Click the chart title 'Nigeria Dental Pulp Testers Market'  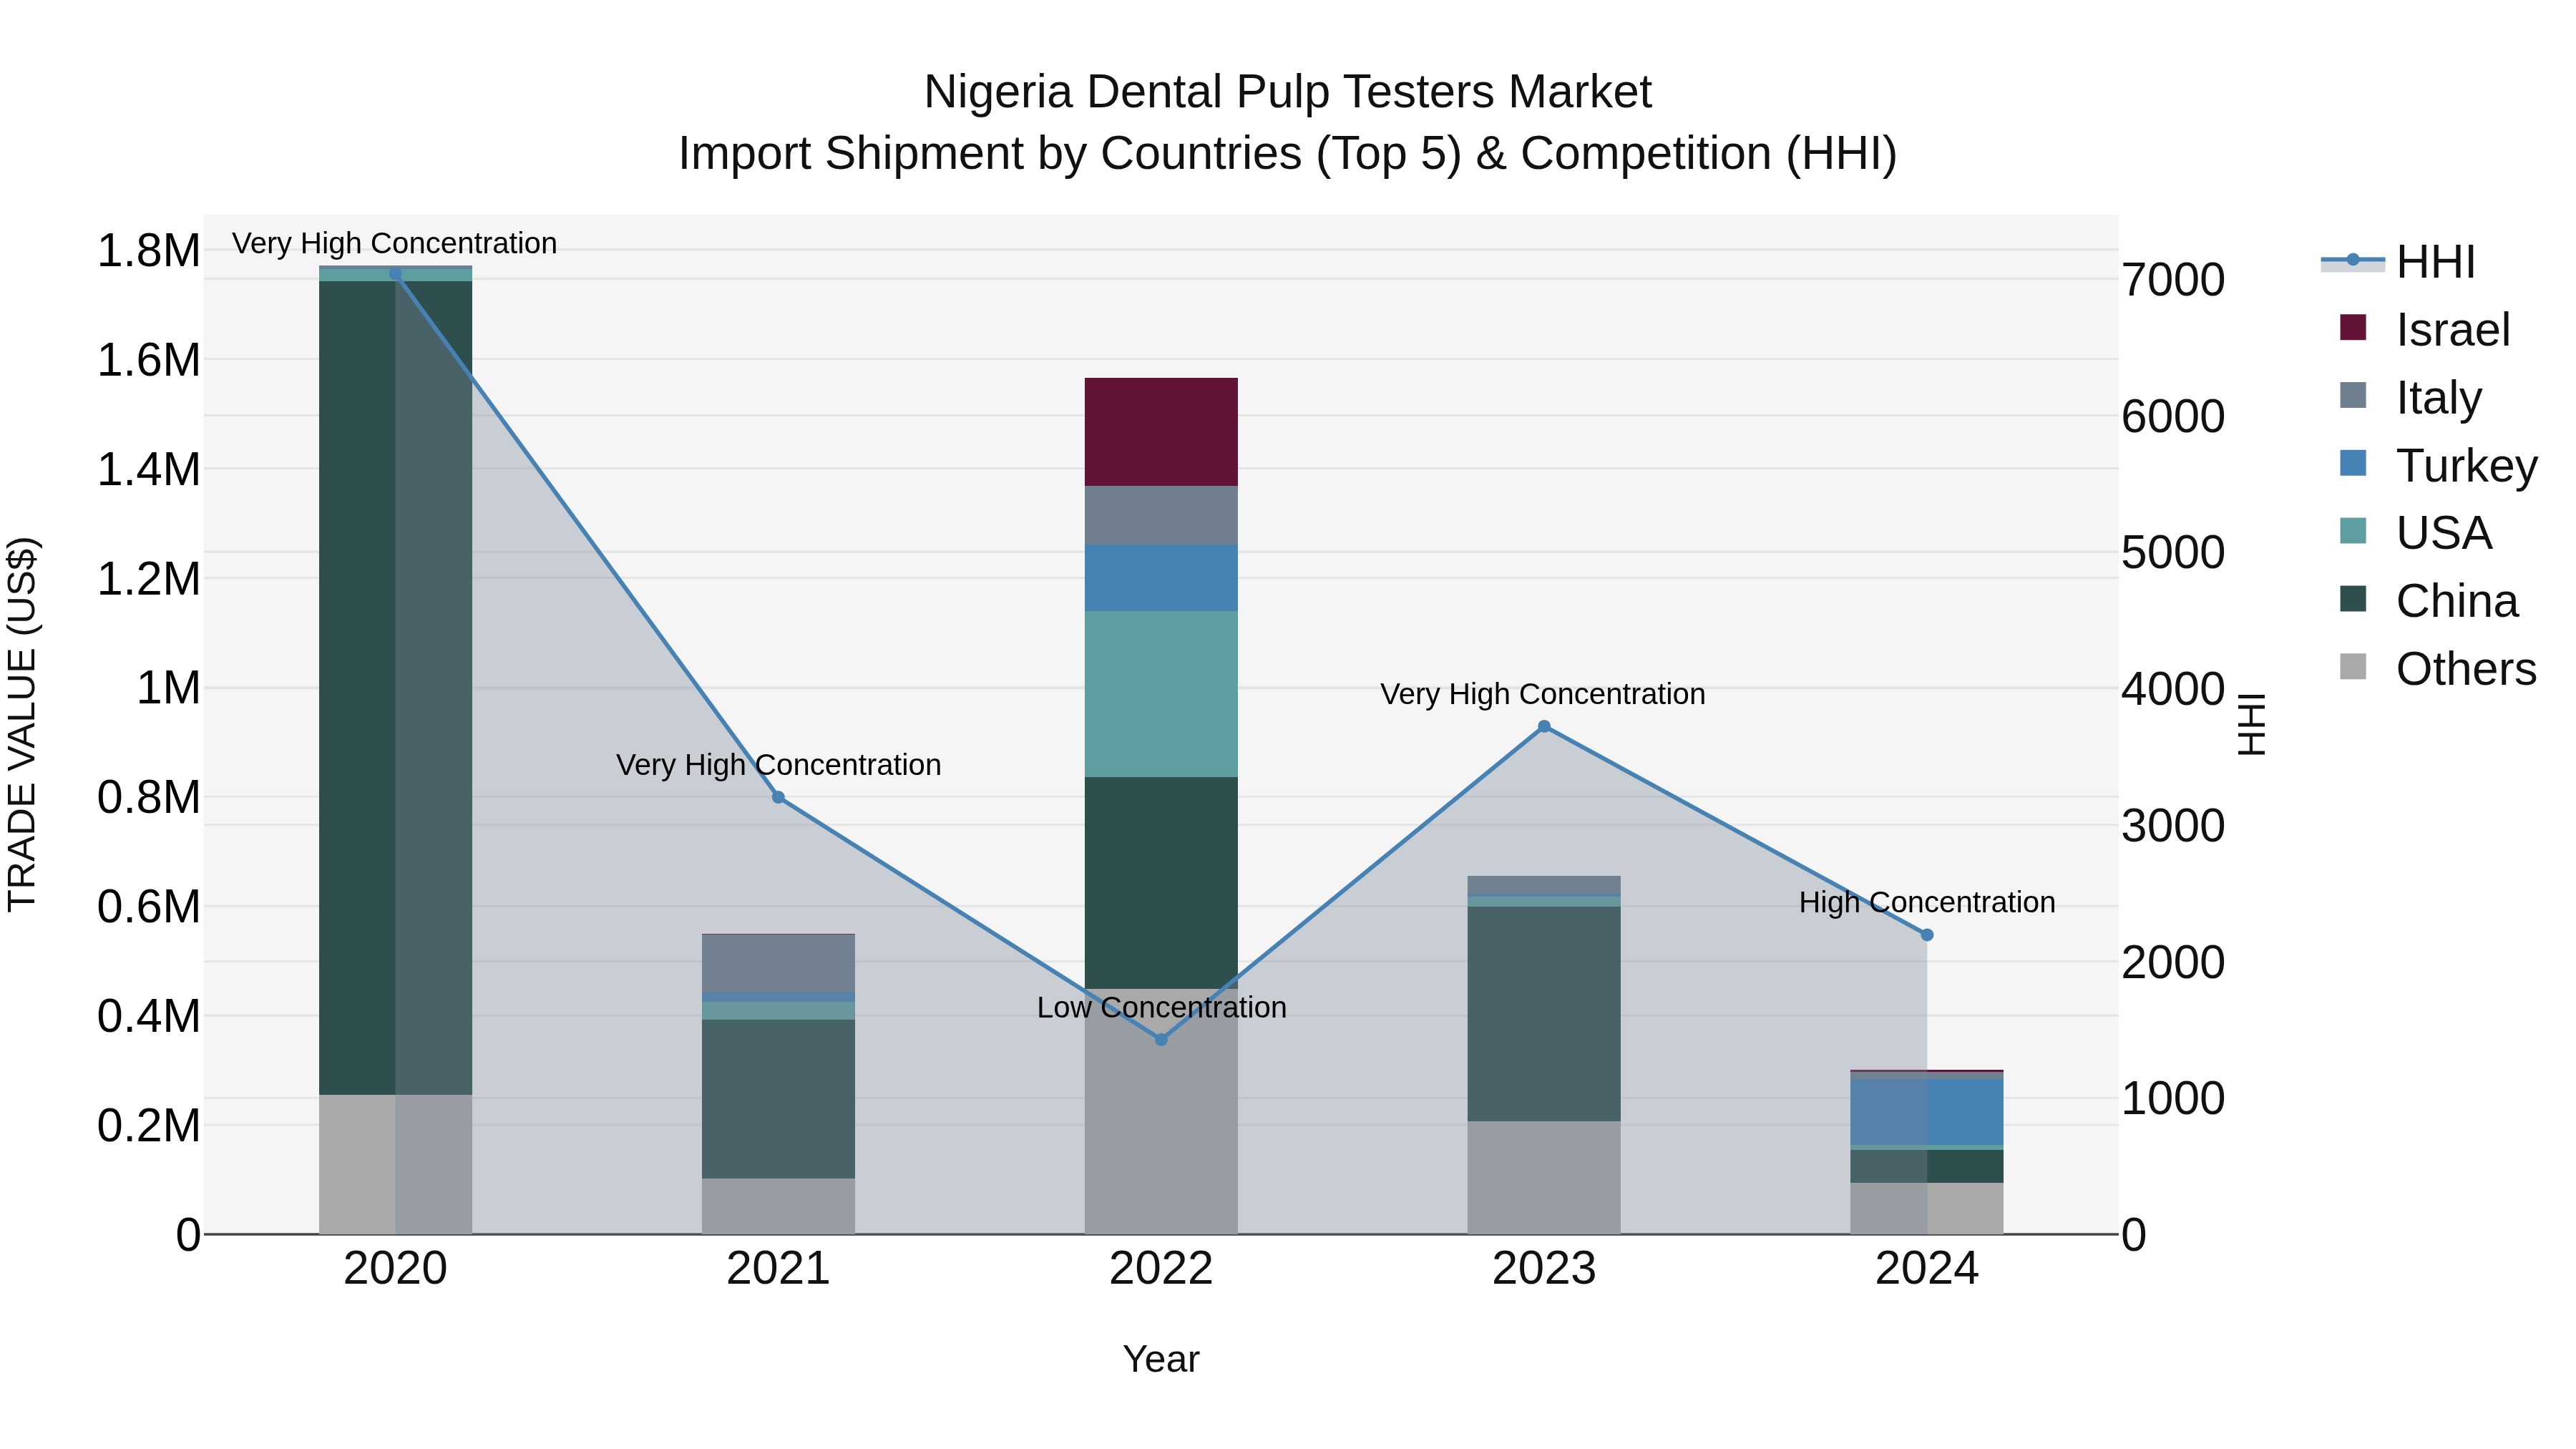coord(1288,92)
